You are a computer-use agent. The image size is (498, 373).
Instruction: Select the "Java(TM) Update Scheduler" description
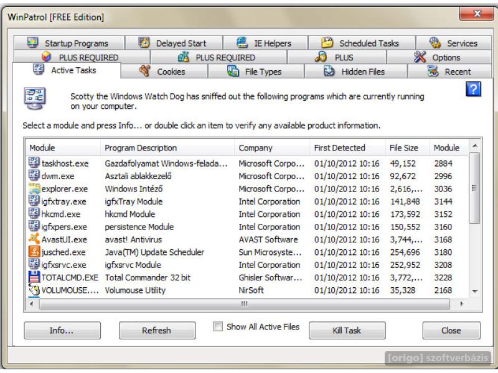[154, 252]
